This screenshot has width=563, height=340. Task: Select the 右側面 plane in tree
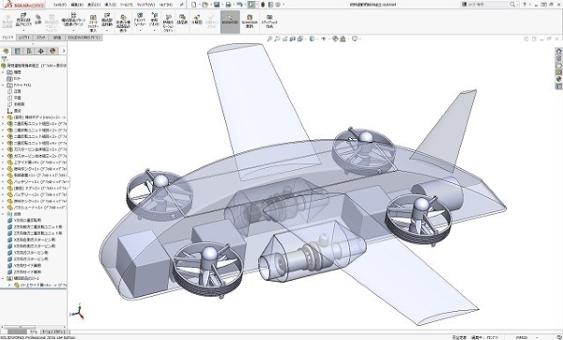pos(16,104)
